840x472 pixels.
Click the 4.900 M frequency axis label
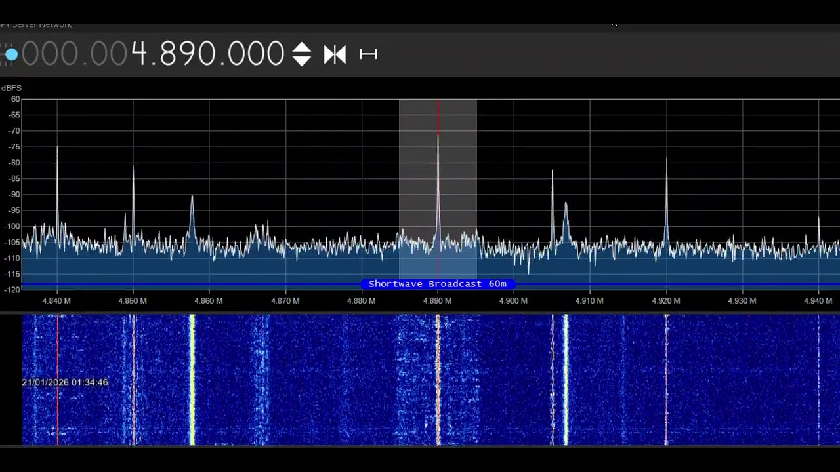click(x=513, y=301)
